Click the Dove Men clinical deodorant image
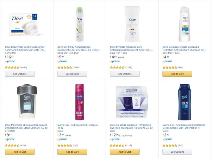 [27, 101]
